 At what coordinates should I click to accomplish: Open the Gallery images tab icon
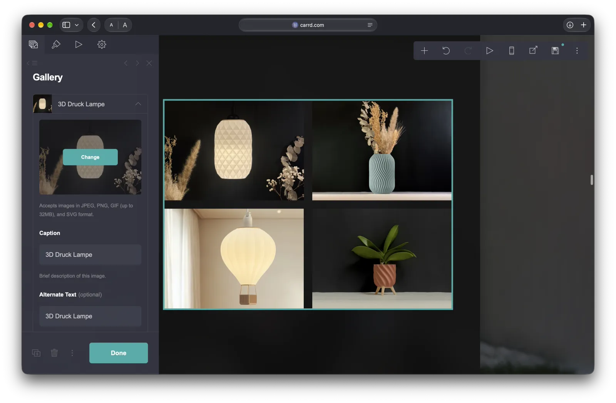[x=33, y=44]
